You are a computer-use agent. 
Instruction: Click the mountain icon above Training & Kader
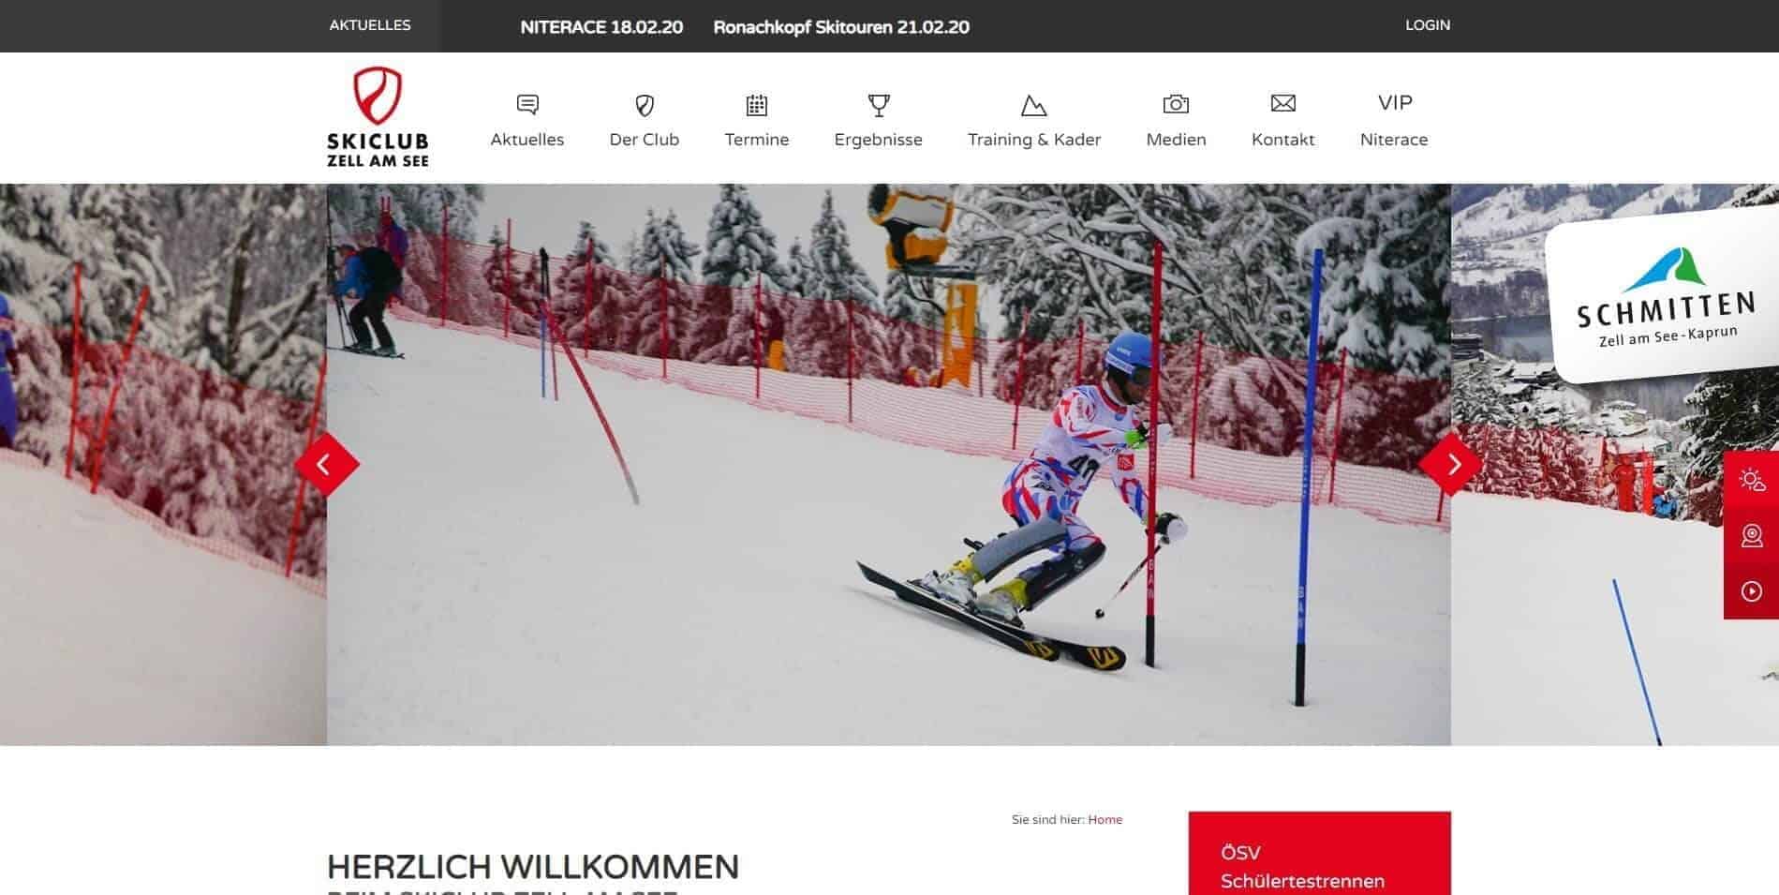[x=1034, y=105]
